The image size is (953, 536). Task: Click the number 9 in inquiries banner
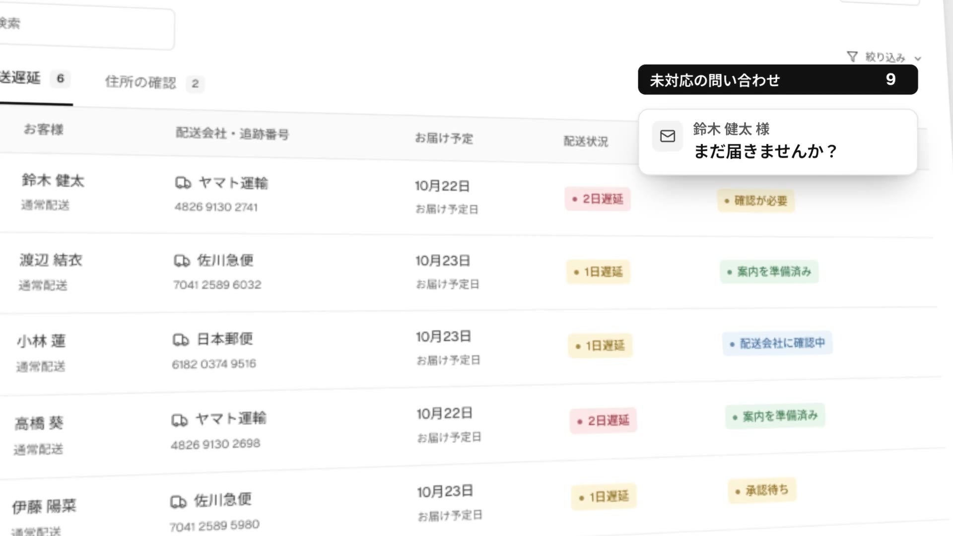tap(891, 79)
